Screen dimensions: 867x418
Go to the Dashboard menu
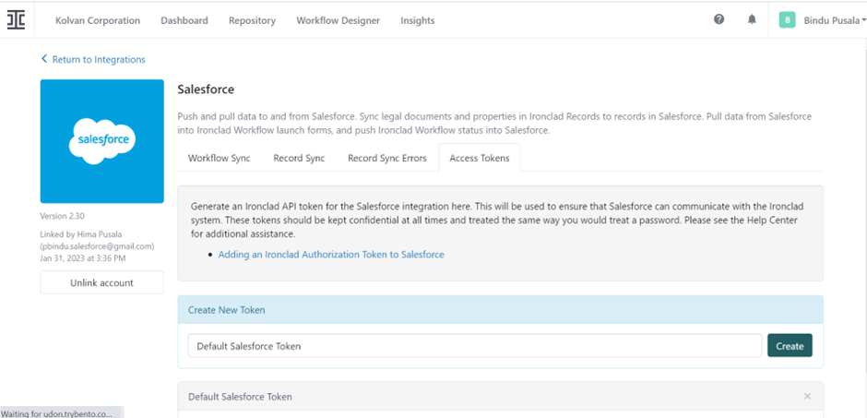pyautogui.click(x=184, y=20)
